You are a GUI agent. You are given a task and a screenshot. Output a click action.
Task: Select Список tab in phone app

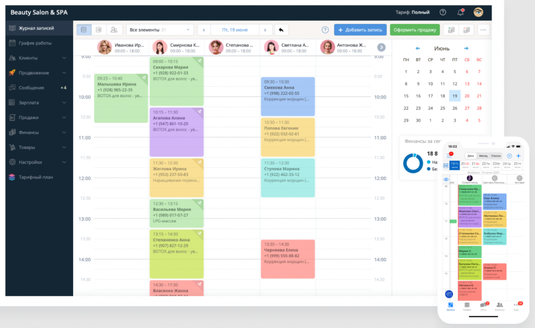coord(496,156)
